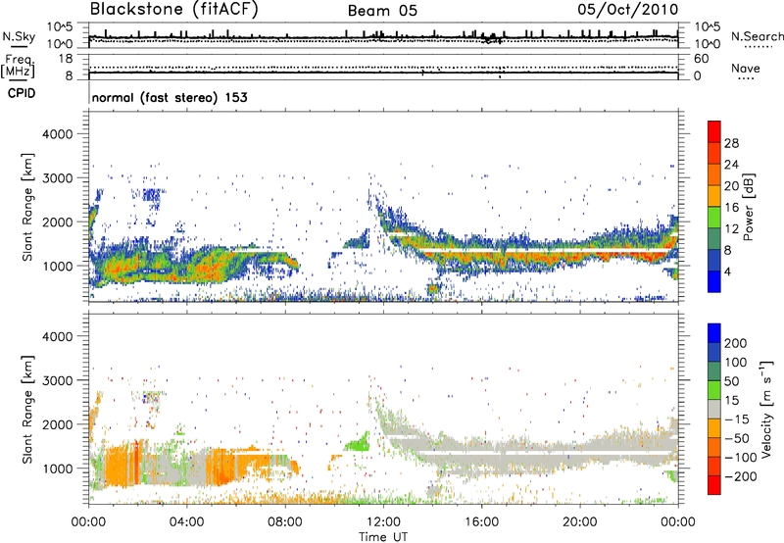Image resolution: width=784 pixels, height=543 pixels.
Task: Click the blue top of velocity colorbar
Action: [x=714, y=333]
